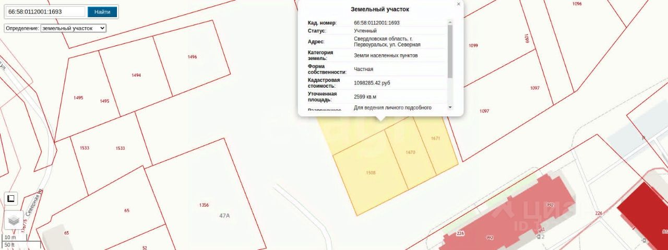Open the Определение type dropdown
Screen dimensions: 668x250
point(73,28)
